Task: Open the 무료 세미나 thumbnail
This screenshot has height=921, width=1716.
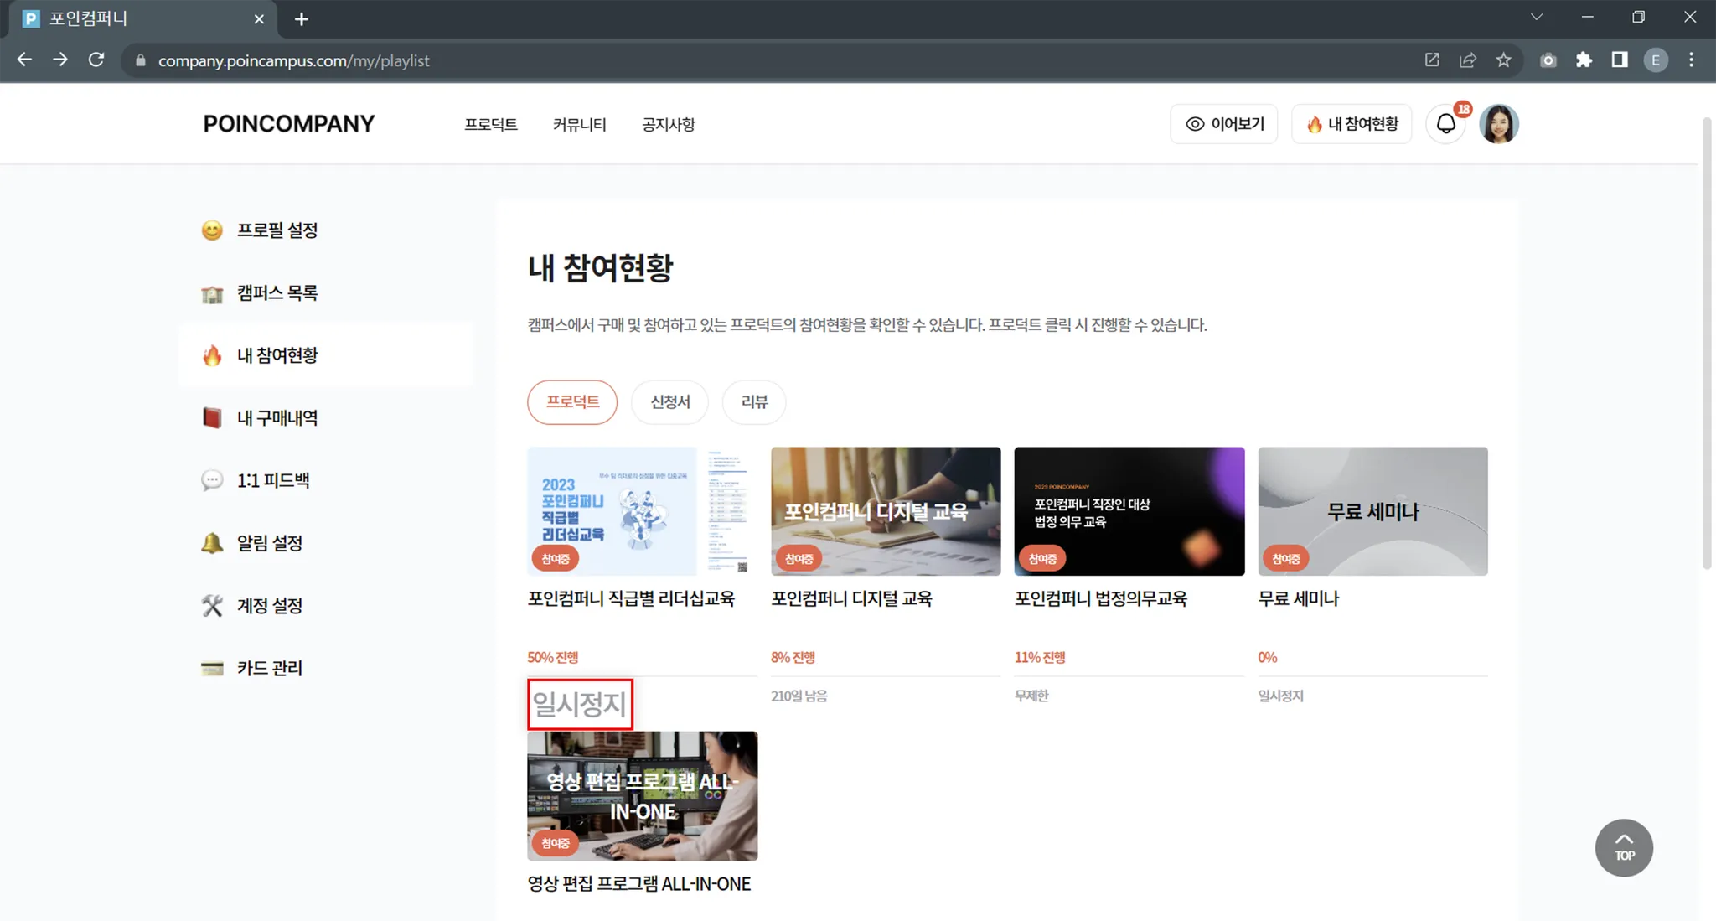Action: (1372, 511)
